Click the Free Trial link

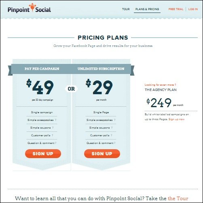pyautogui.click(x=176, y=9)
